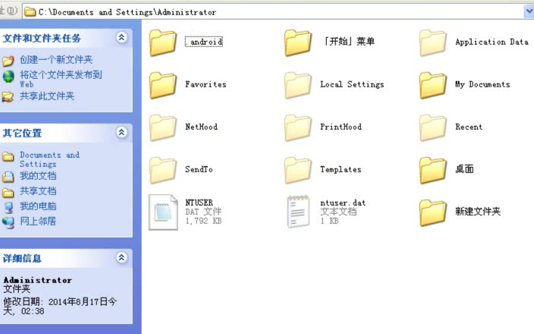Open the Documents and Settings link

tap(50, 159)
